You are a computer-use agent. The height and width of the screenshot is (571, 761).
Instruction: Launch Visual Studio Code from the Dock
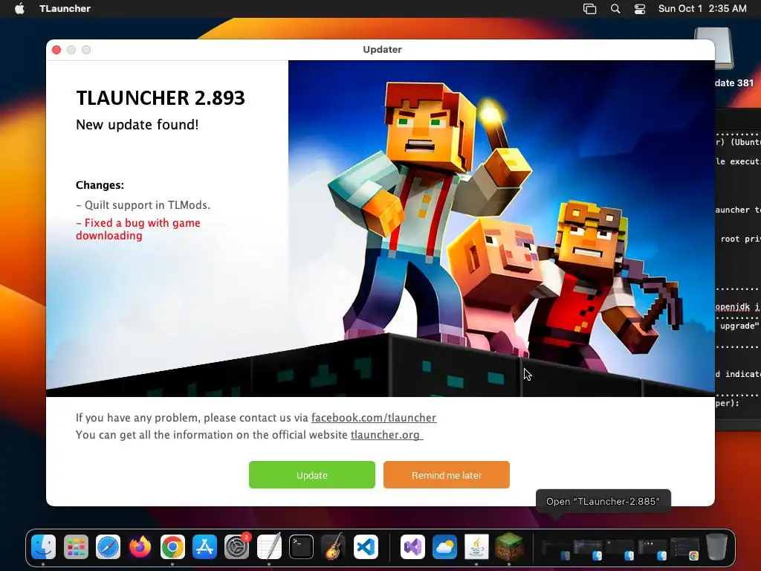(x=366, y=547)
